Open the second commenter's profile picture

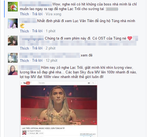13,23
